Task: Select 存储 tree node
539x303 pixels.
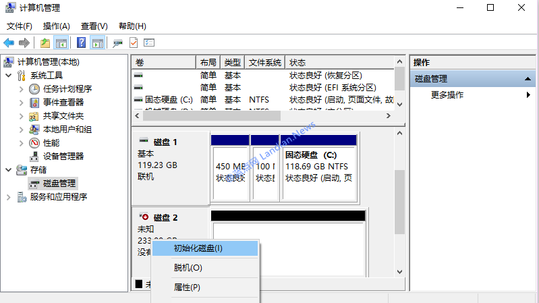Action: tap(38, 170)
